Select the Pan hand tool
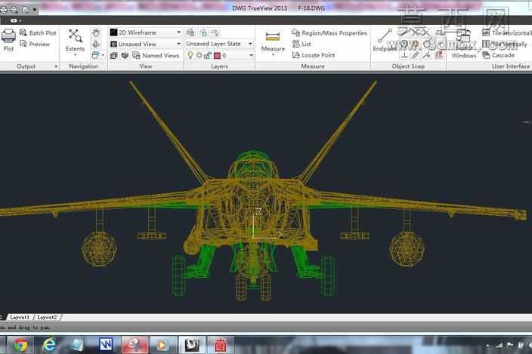Screen dimensions: 532x354 [x=96, y=33]
